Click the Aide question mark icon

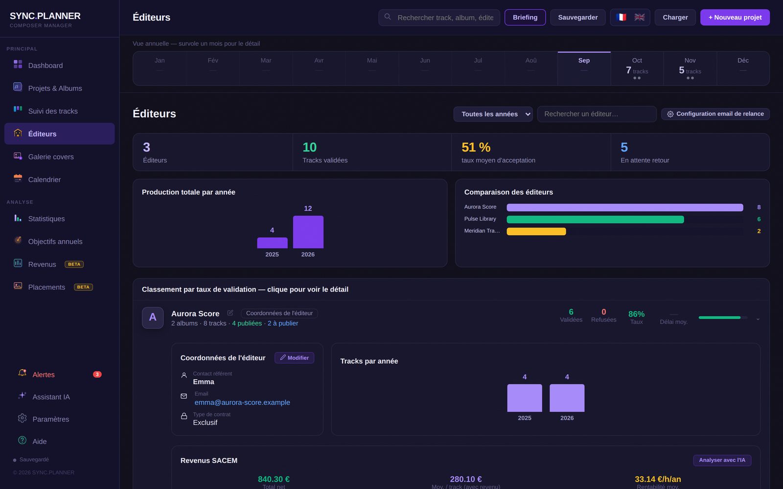coord(22,440)
